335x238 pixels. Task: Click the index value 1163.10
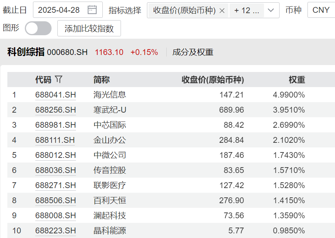[109, 52]
